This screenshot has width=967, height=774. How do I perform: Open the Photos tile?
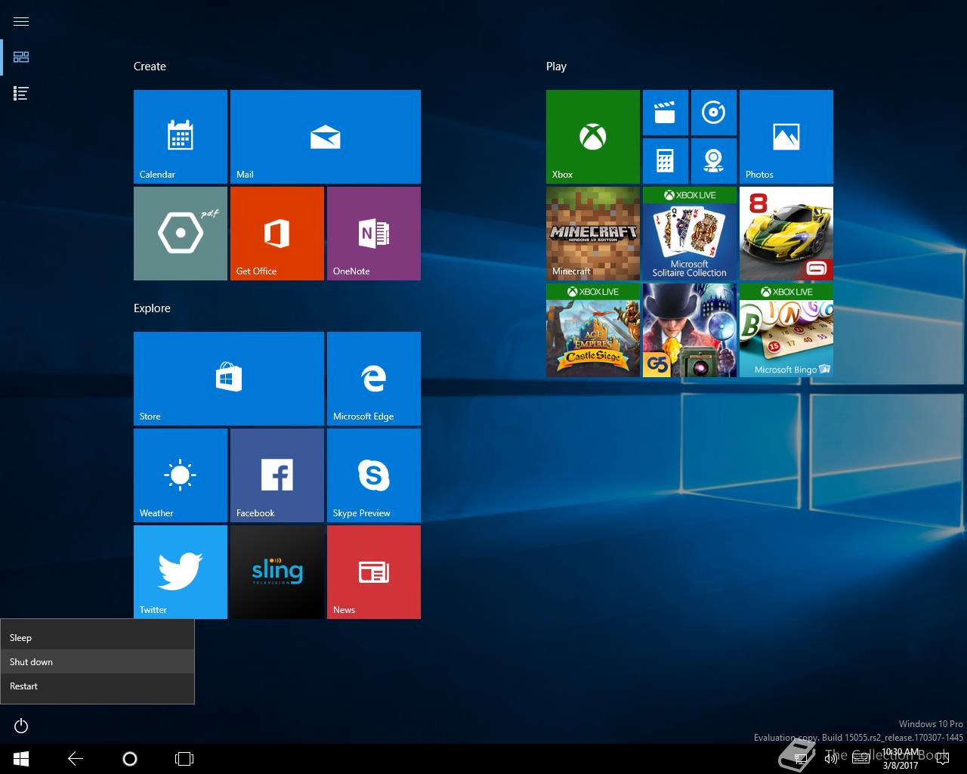pos(786,137)
